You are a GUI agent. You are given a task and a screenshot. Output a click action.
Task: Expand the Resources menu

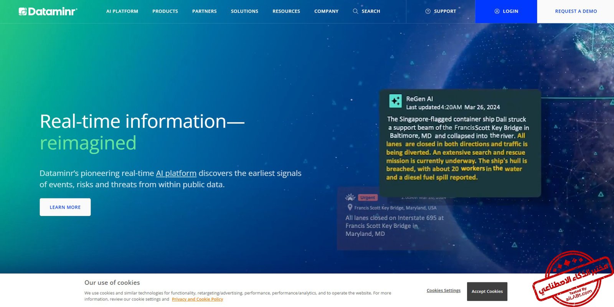pos(286,11)
